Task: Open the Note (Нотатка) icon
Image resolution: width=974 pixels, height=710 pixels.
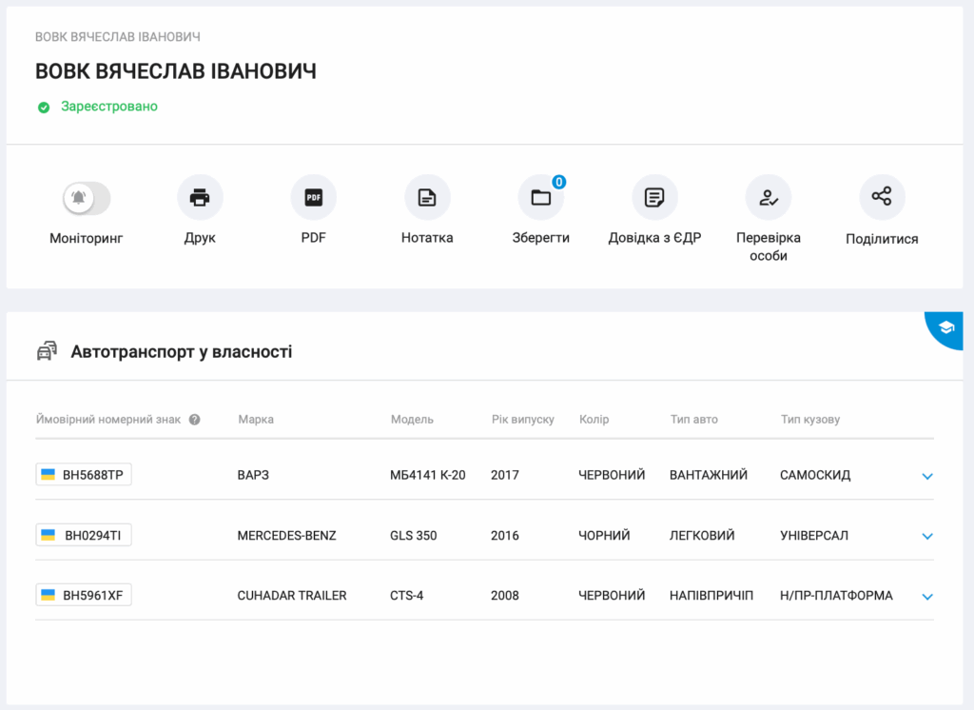Action: tap(427, 198)
